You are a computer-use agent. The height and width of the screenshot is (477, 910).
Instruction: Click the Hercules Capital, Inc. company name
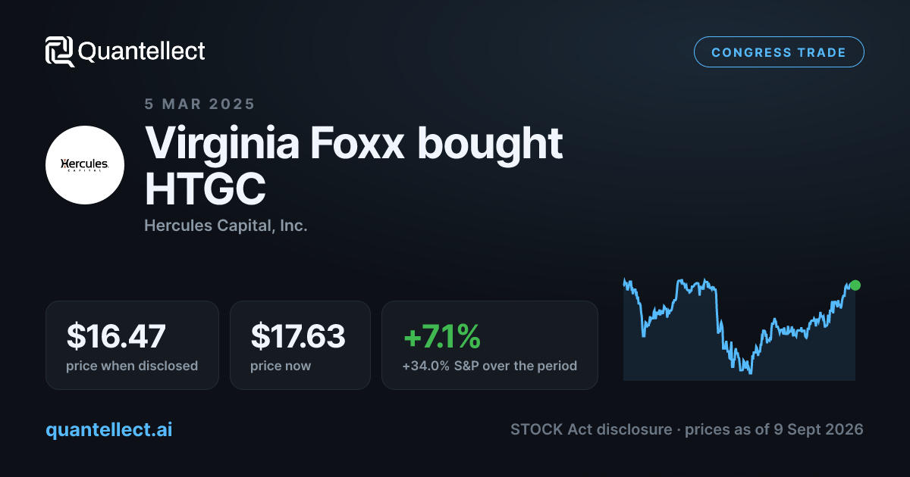point(226,226)
